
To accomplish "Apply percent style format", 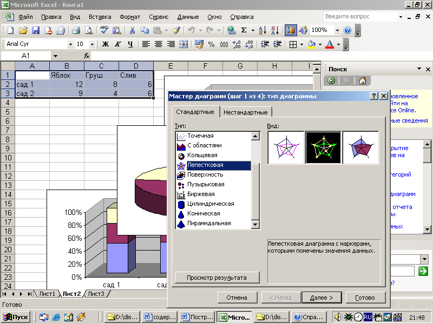I will click(211, 44).
